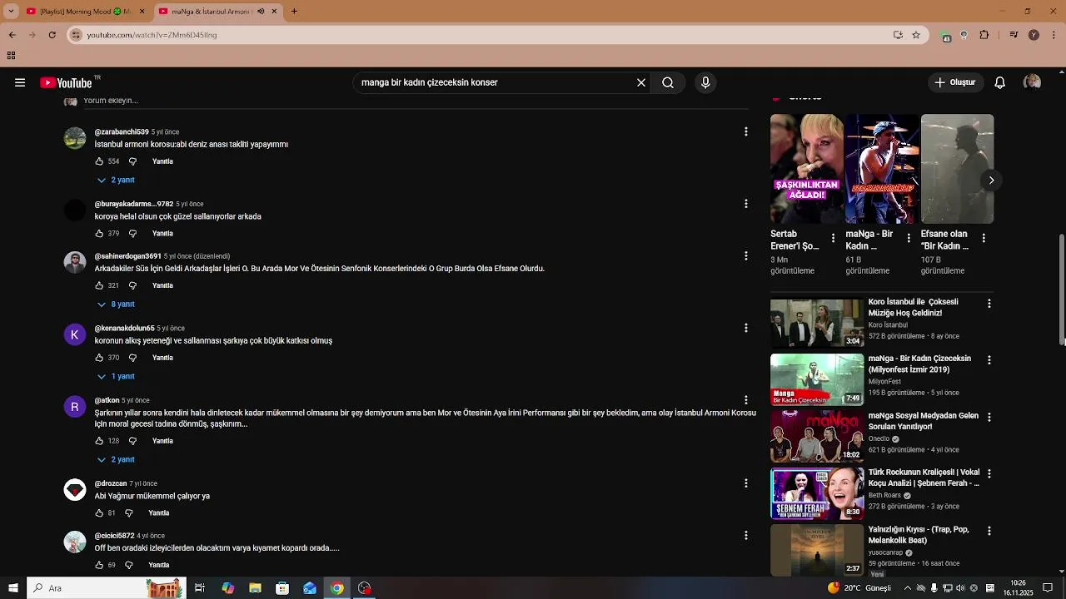This screenshot has width=1066, height=599.
Task: Open the YouTube guide hamburger menu
Action: [x=20, y=82]
